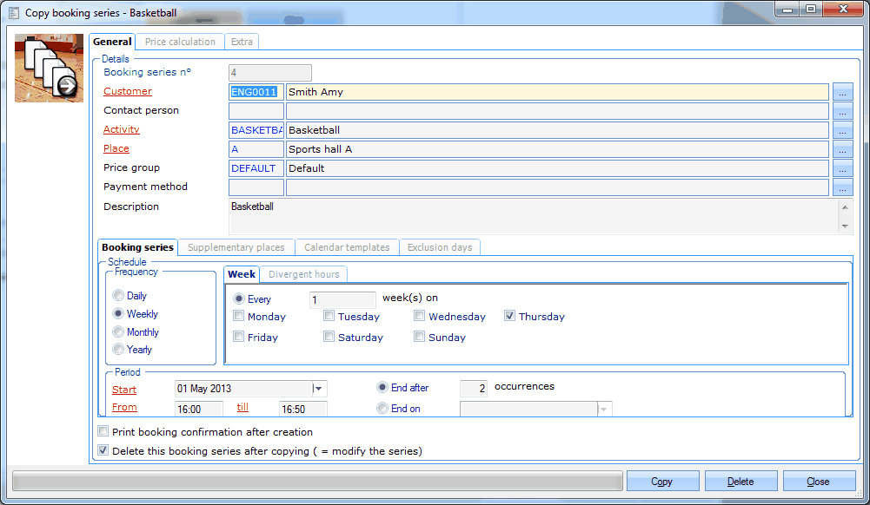Open the End on date picker
The height and width of the screenshot is (505, 870).
click(602, 408)
